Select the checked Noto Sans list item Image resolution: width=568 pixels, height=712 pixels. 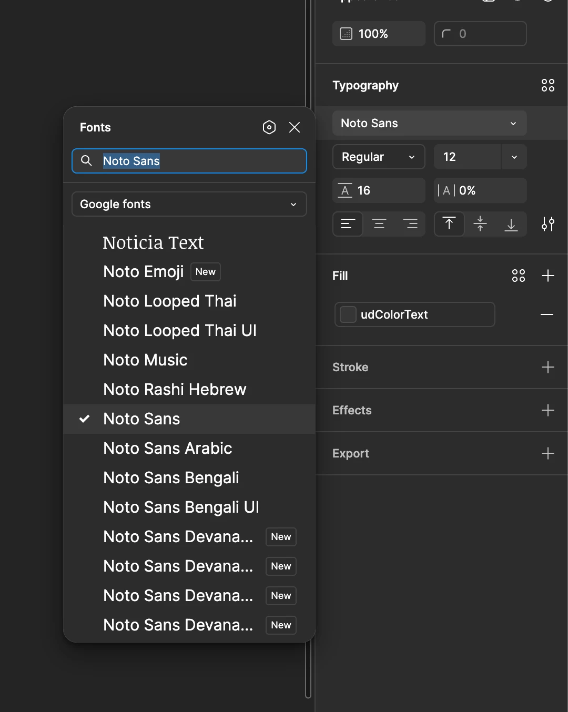[189, 419]
